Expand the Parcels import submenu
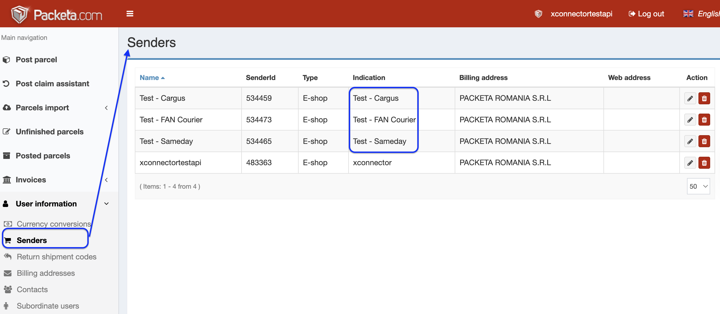This screenshot has width=720, height=314. [42, 108]
